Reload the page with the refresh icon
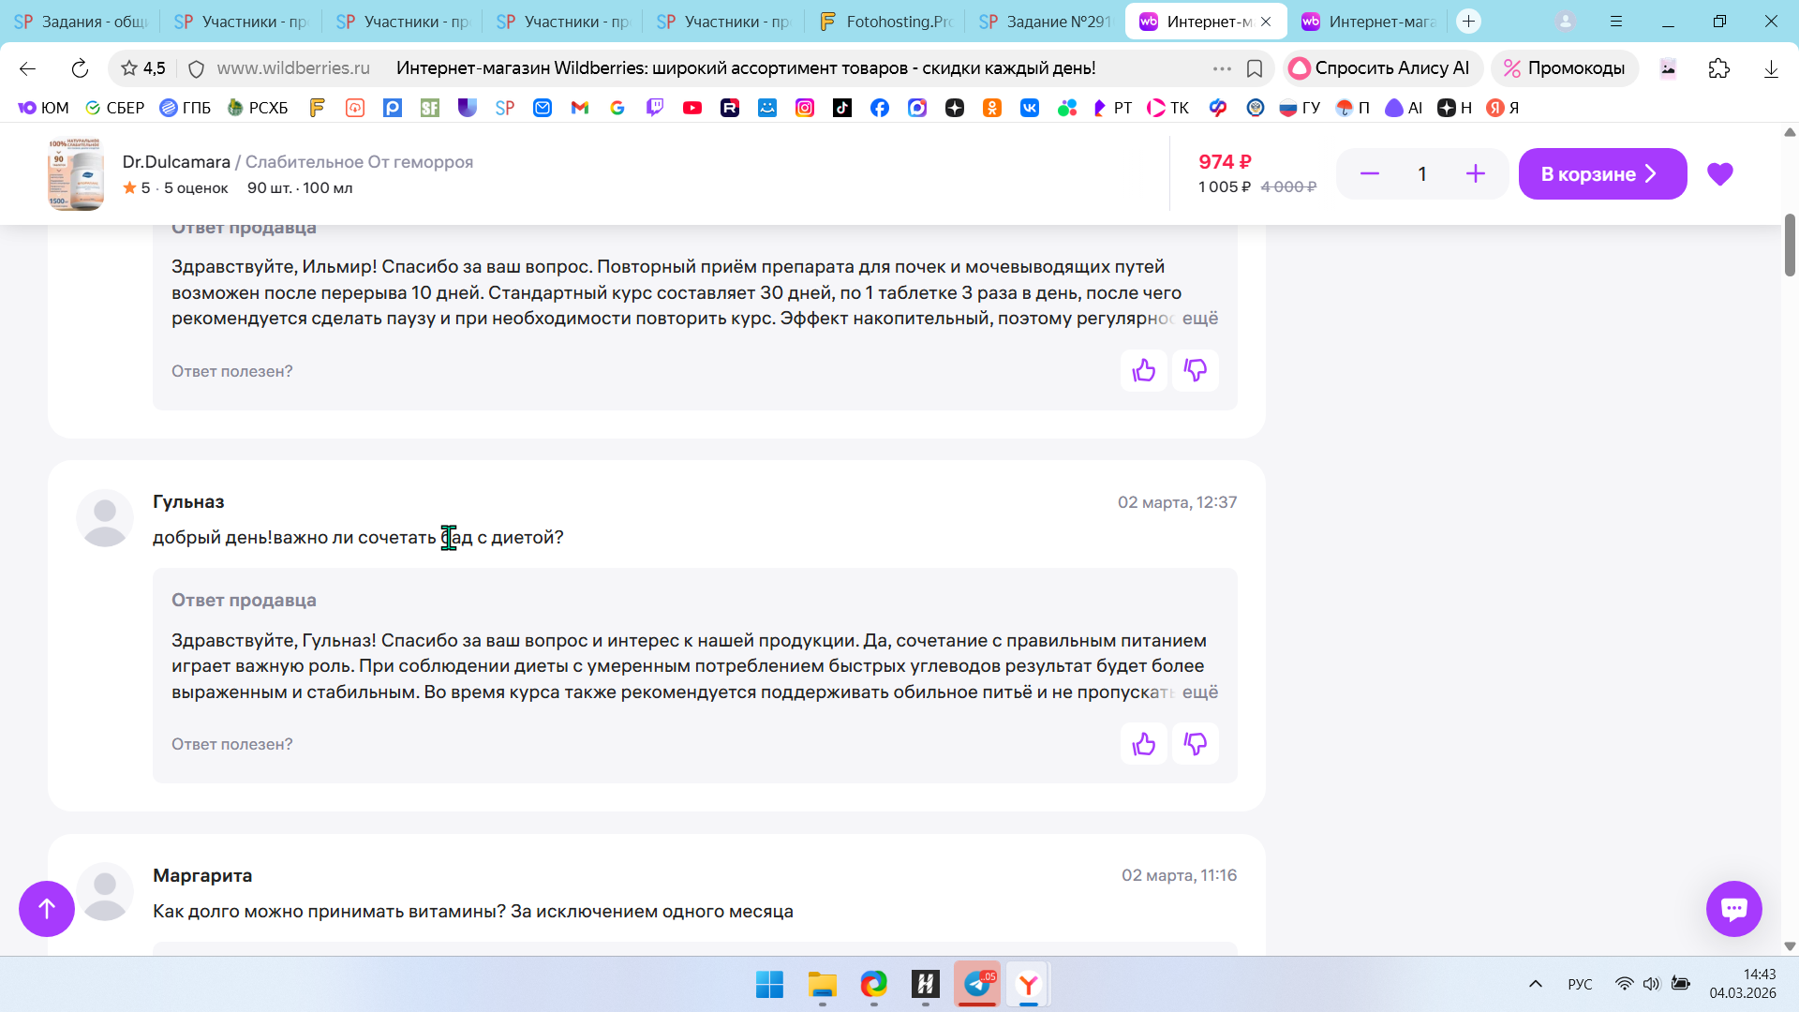1799x1012 pixels. pos(80,68)
